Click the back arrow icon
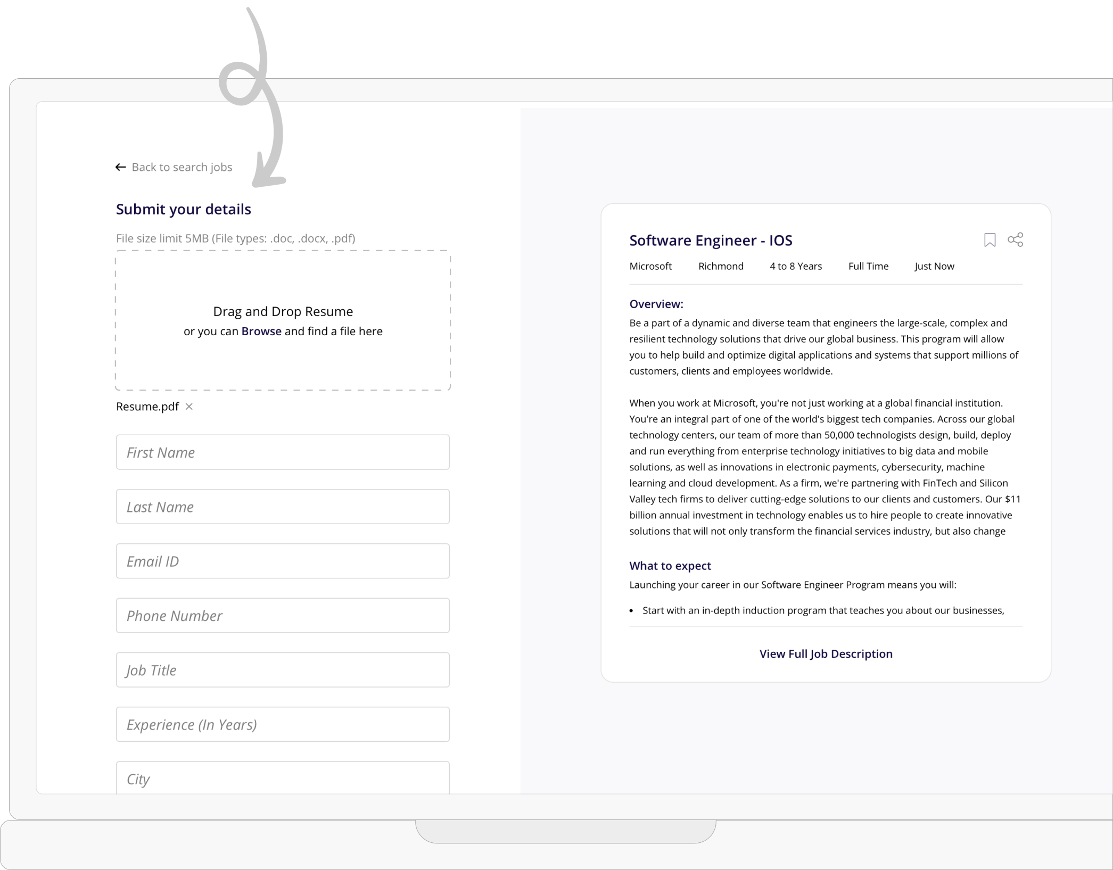 [121, 167]
